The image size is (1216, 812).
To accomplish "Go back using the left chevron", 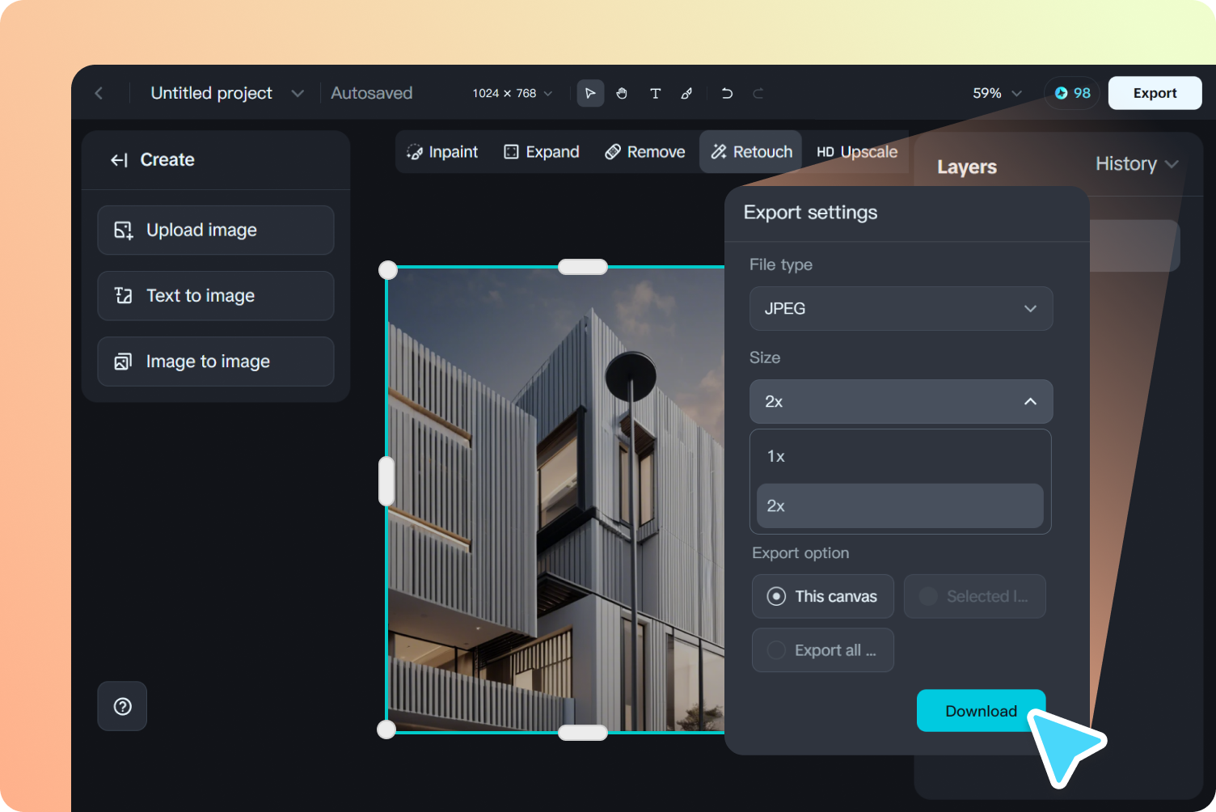I will tap(99, 93).
